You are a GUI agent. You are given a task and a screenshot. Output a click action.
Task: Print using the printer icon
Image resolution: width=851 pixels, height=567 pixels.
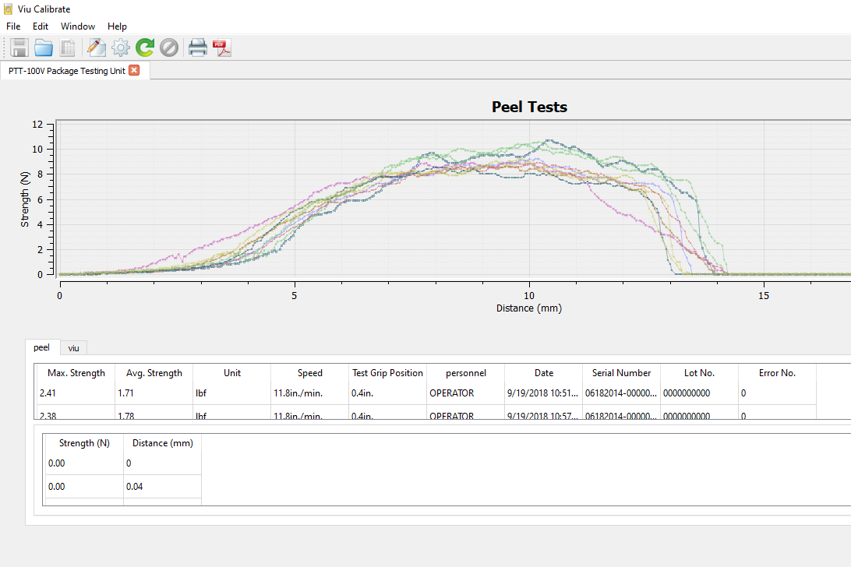(198, 48)
